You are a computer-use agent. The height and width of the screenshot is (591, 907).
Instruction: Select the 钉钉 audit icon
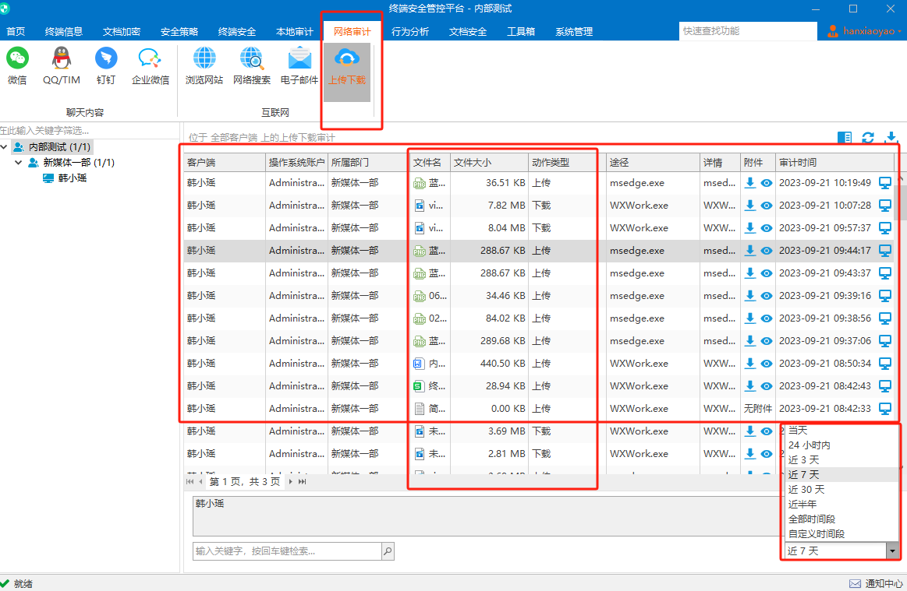point(106,59)
